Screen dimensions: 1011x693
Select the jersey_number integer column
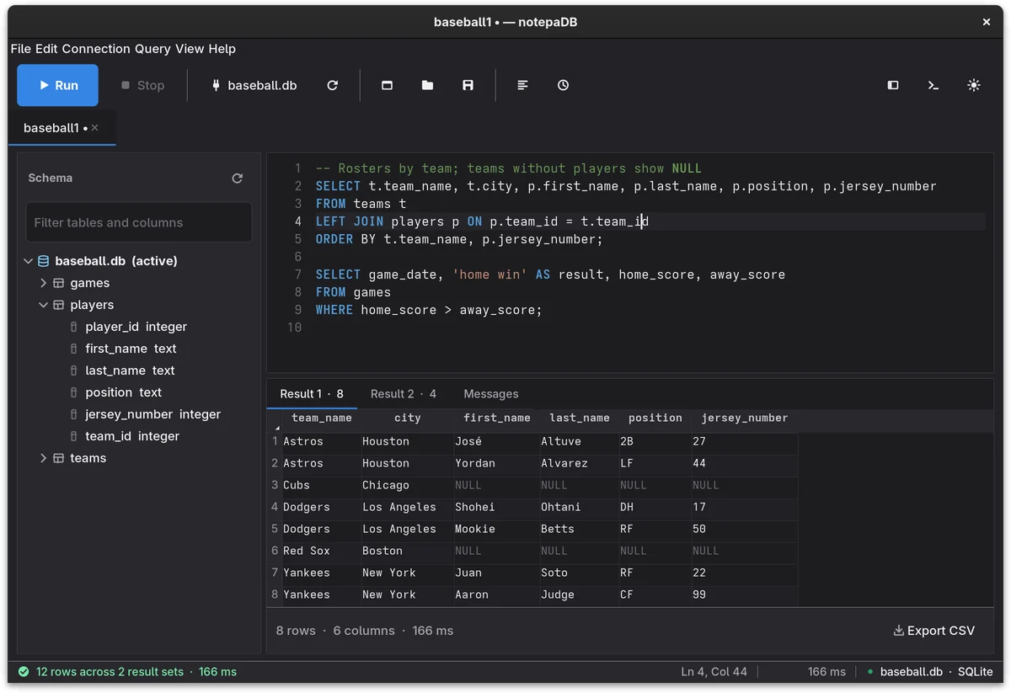(152, 414)
